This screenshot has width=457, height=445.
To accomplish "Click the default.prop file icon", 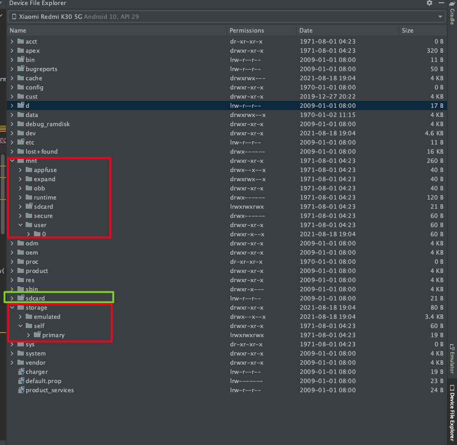I will click(21, 381).
